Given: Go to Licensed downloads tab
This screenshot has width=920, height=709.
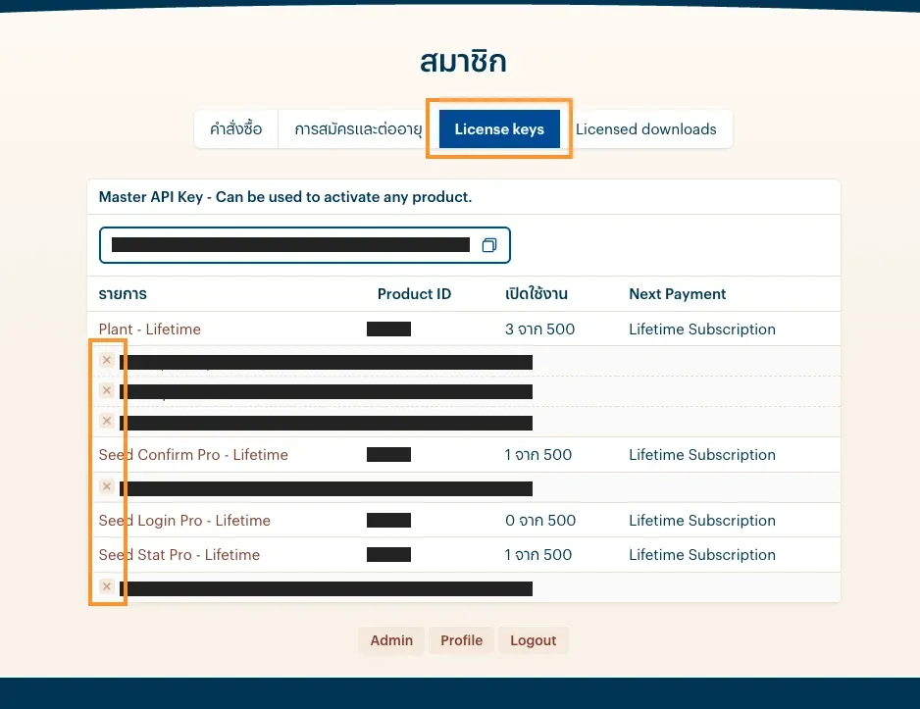Looking at the screenshot, I should click(646, 129).
